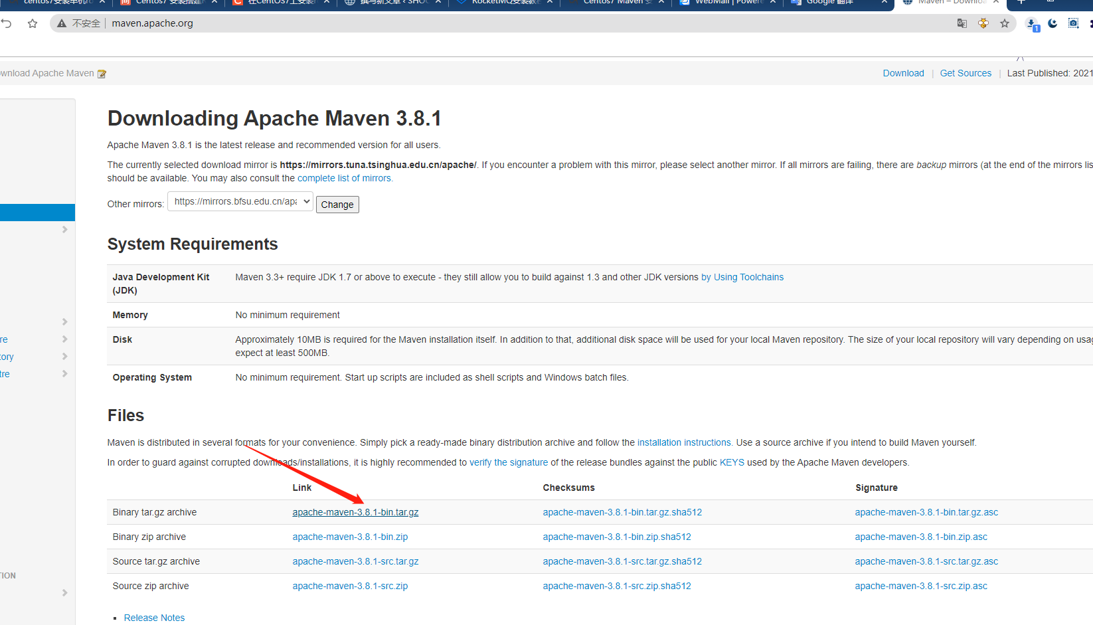This screenshot has height=625, width=1093.
Task: Open apache-maven-3.8.1-bin.zip.sha512 checksum
Action: pos(617,537)
